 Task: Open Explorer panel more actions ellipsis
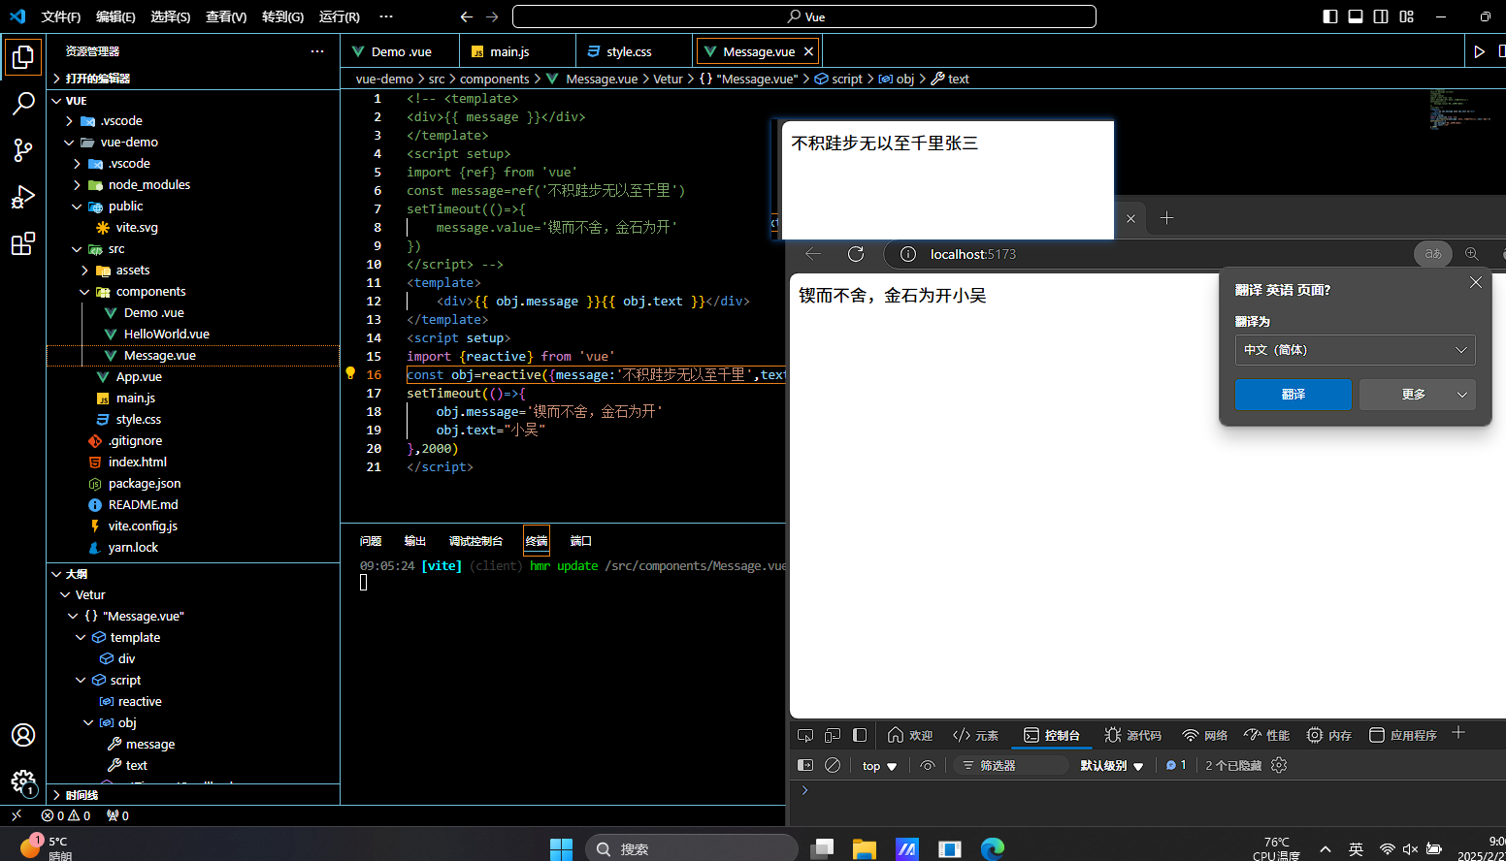317,51
